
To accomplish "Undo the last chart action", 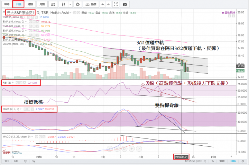I will tap(103, 4).
